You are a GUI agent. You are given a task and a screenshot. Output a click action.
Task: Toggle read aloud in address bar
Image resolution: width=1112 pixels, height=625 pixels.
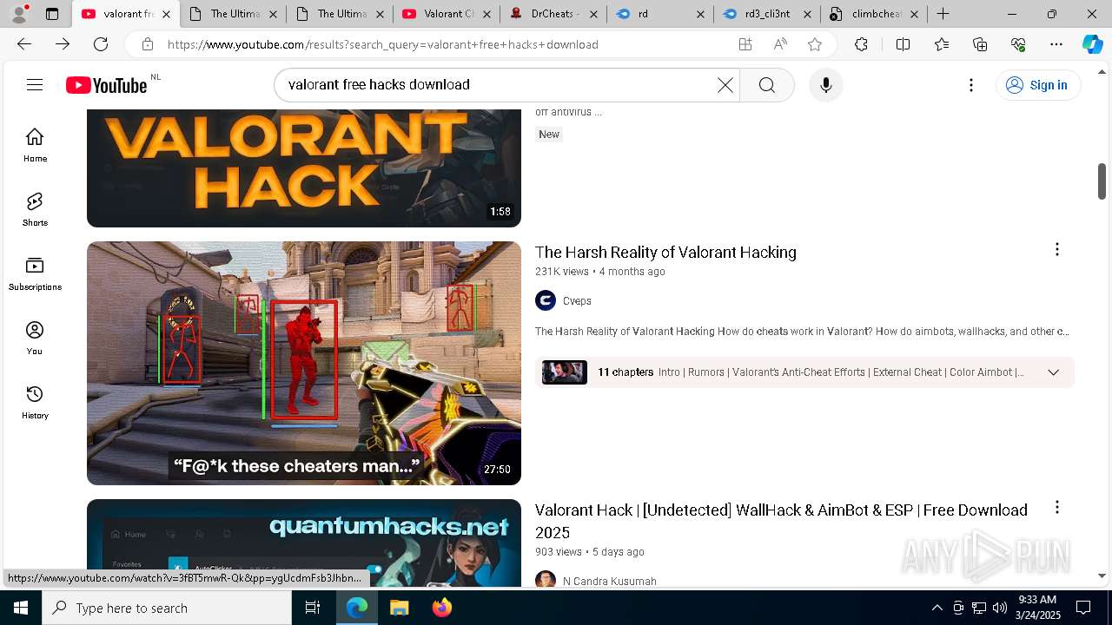780,44
